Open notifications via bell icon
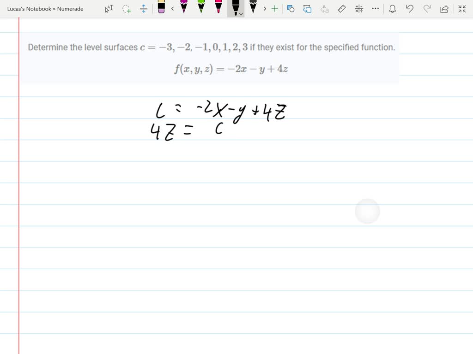This screenshot has width=473, height=354. pos(394,8)
